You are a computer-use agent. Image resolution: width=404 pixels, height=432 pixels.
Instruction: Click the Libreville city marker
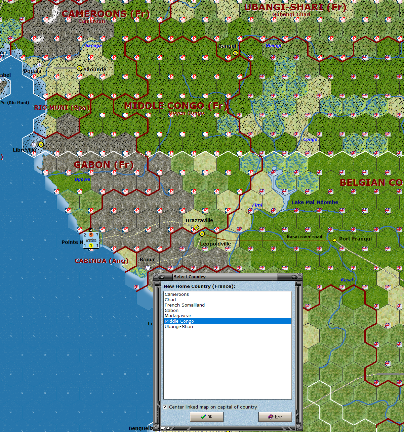point(41,145)
